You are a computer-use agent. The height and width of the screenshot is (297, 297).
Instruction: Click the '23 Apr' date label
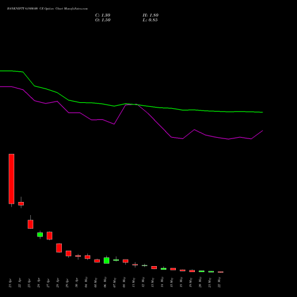29,283
